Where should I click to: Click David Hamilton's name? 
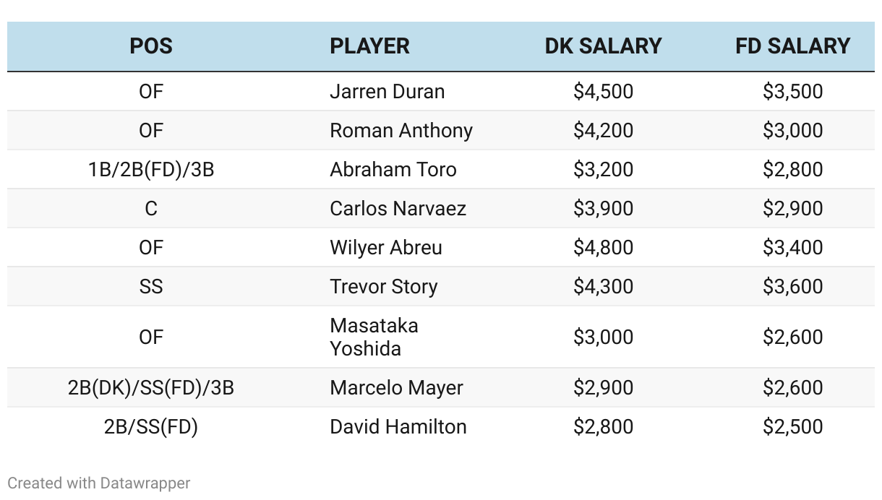(x=398, y=427)
